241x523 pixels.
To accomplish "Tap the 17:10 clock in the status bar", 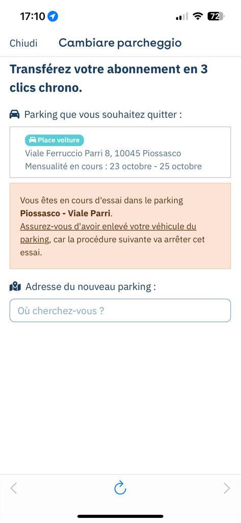I will coord(32,16).
